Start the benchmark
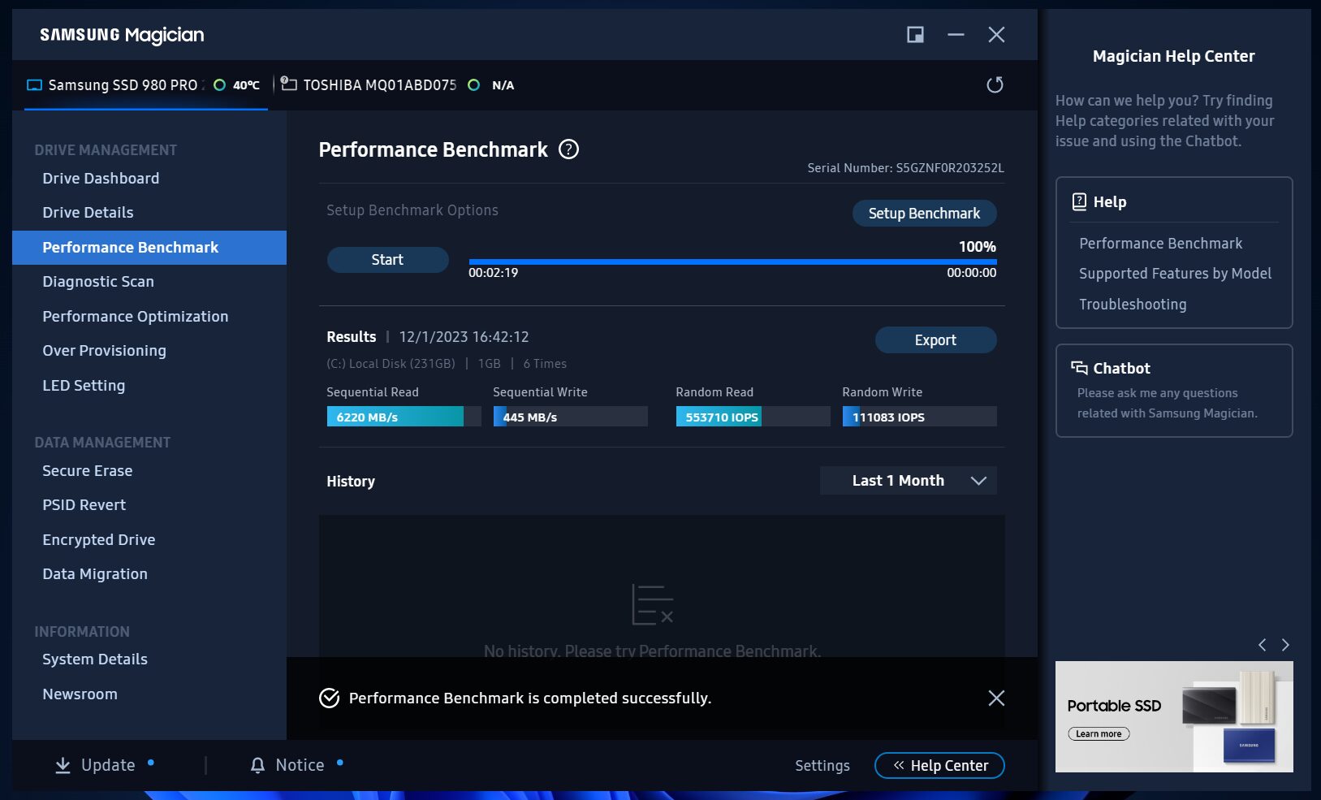The image size is (1321, 800). click(387, 260)
